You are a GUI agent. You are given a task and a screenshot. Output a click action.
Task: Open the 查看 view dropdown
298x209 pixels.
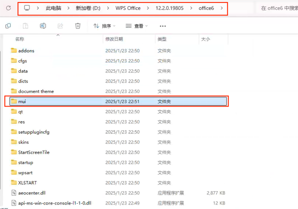pyautogui.click(x=137, y=26)
